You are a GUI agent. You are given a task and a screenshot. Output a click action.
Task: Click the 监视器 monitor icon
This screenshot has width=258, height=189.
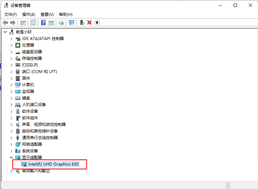coord(17,92)
